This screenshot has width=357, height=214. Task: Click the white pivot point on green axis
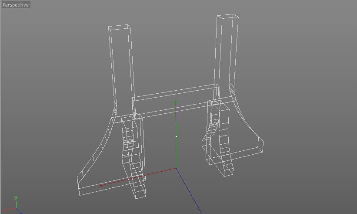tap(176, 137)
